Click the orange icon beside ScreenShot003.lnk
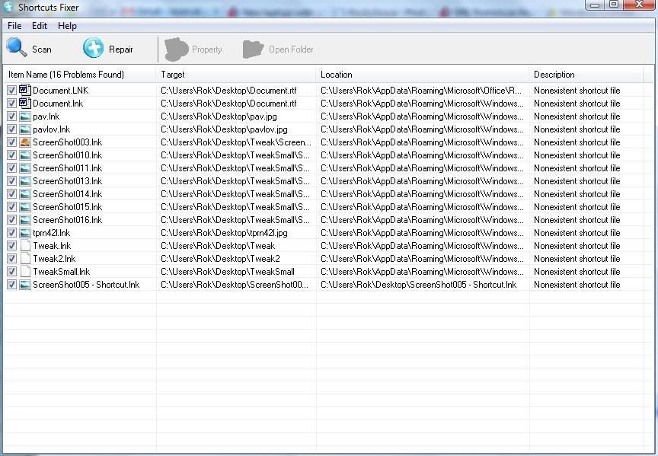Viewport: 658px width, 456px height. pyautogui.click(x=25, y=142)
